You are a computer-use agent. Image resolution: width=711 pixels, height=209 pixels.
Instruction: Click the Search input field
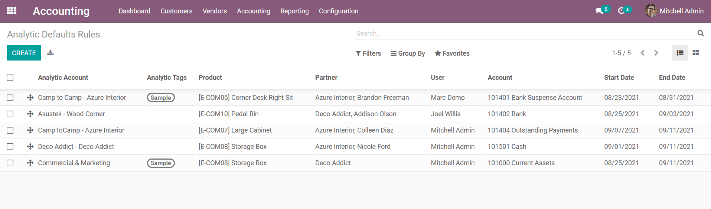pyautogui.click(x=525, y=33)
